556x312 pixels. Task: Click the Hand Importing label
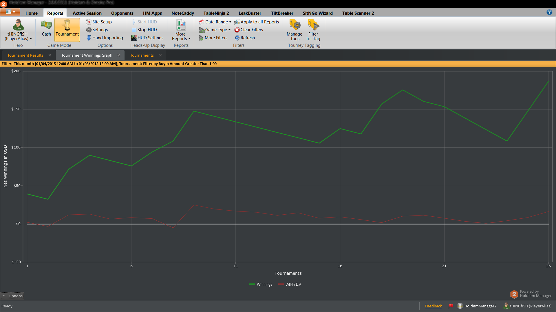click(108, 38)
